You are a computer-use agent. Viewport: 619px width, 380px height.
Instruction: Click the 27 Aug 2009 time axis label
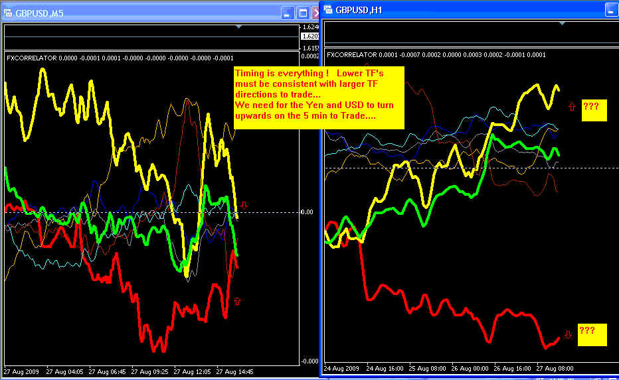(21, 372)
